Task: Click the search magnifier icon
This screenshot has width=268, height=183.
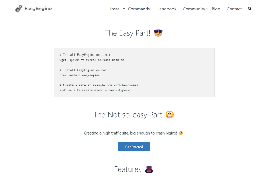Action: (249, 9)
